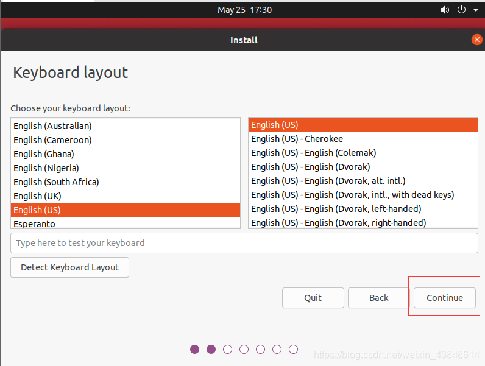This screenshot has width=485, height=366.
Task: Click Continue to proceed with install
Action: pos(444,298)
